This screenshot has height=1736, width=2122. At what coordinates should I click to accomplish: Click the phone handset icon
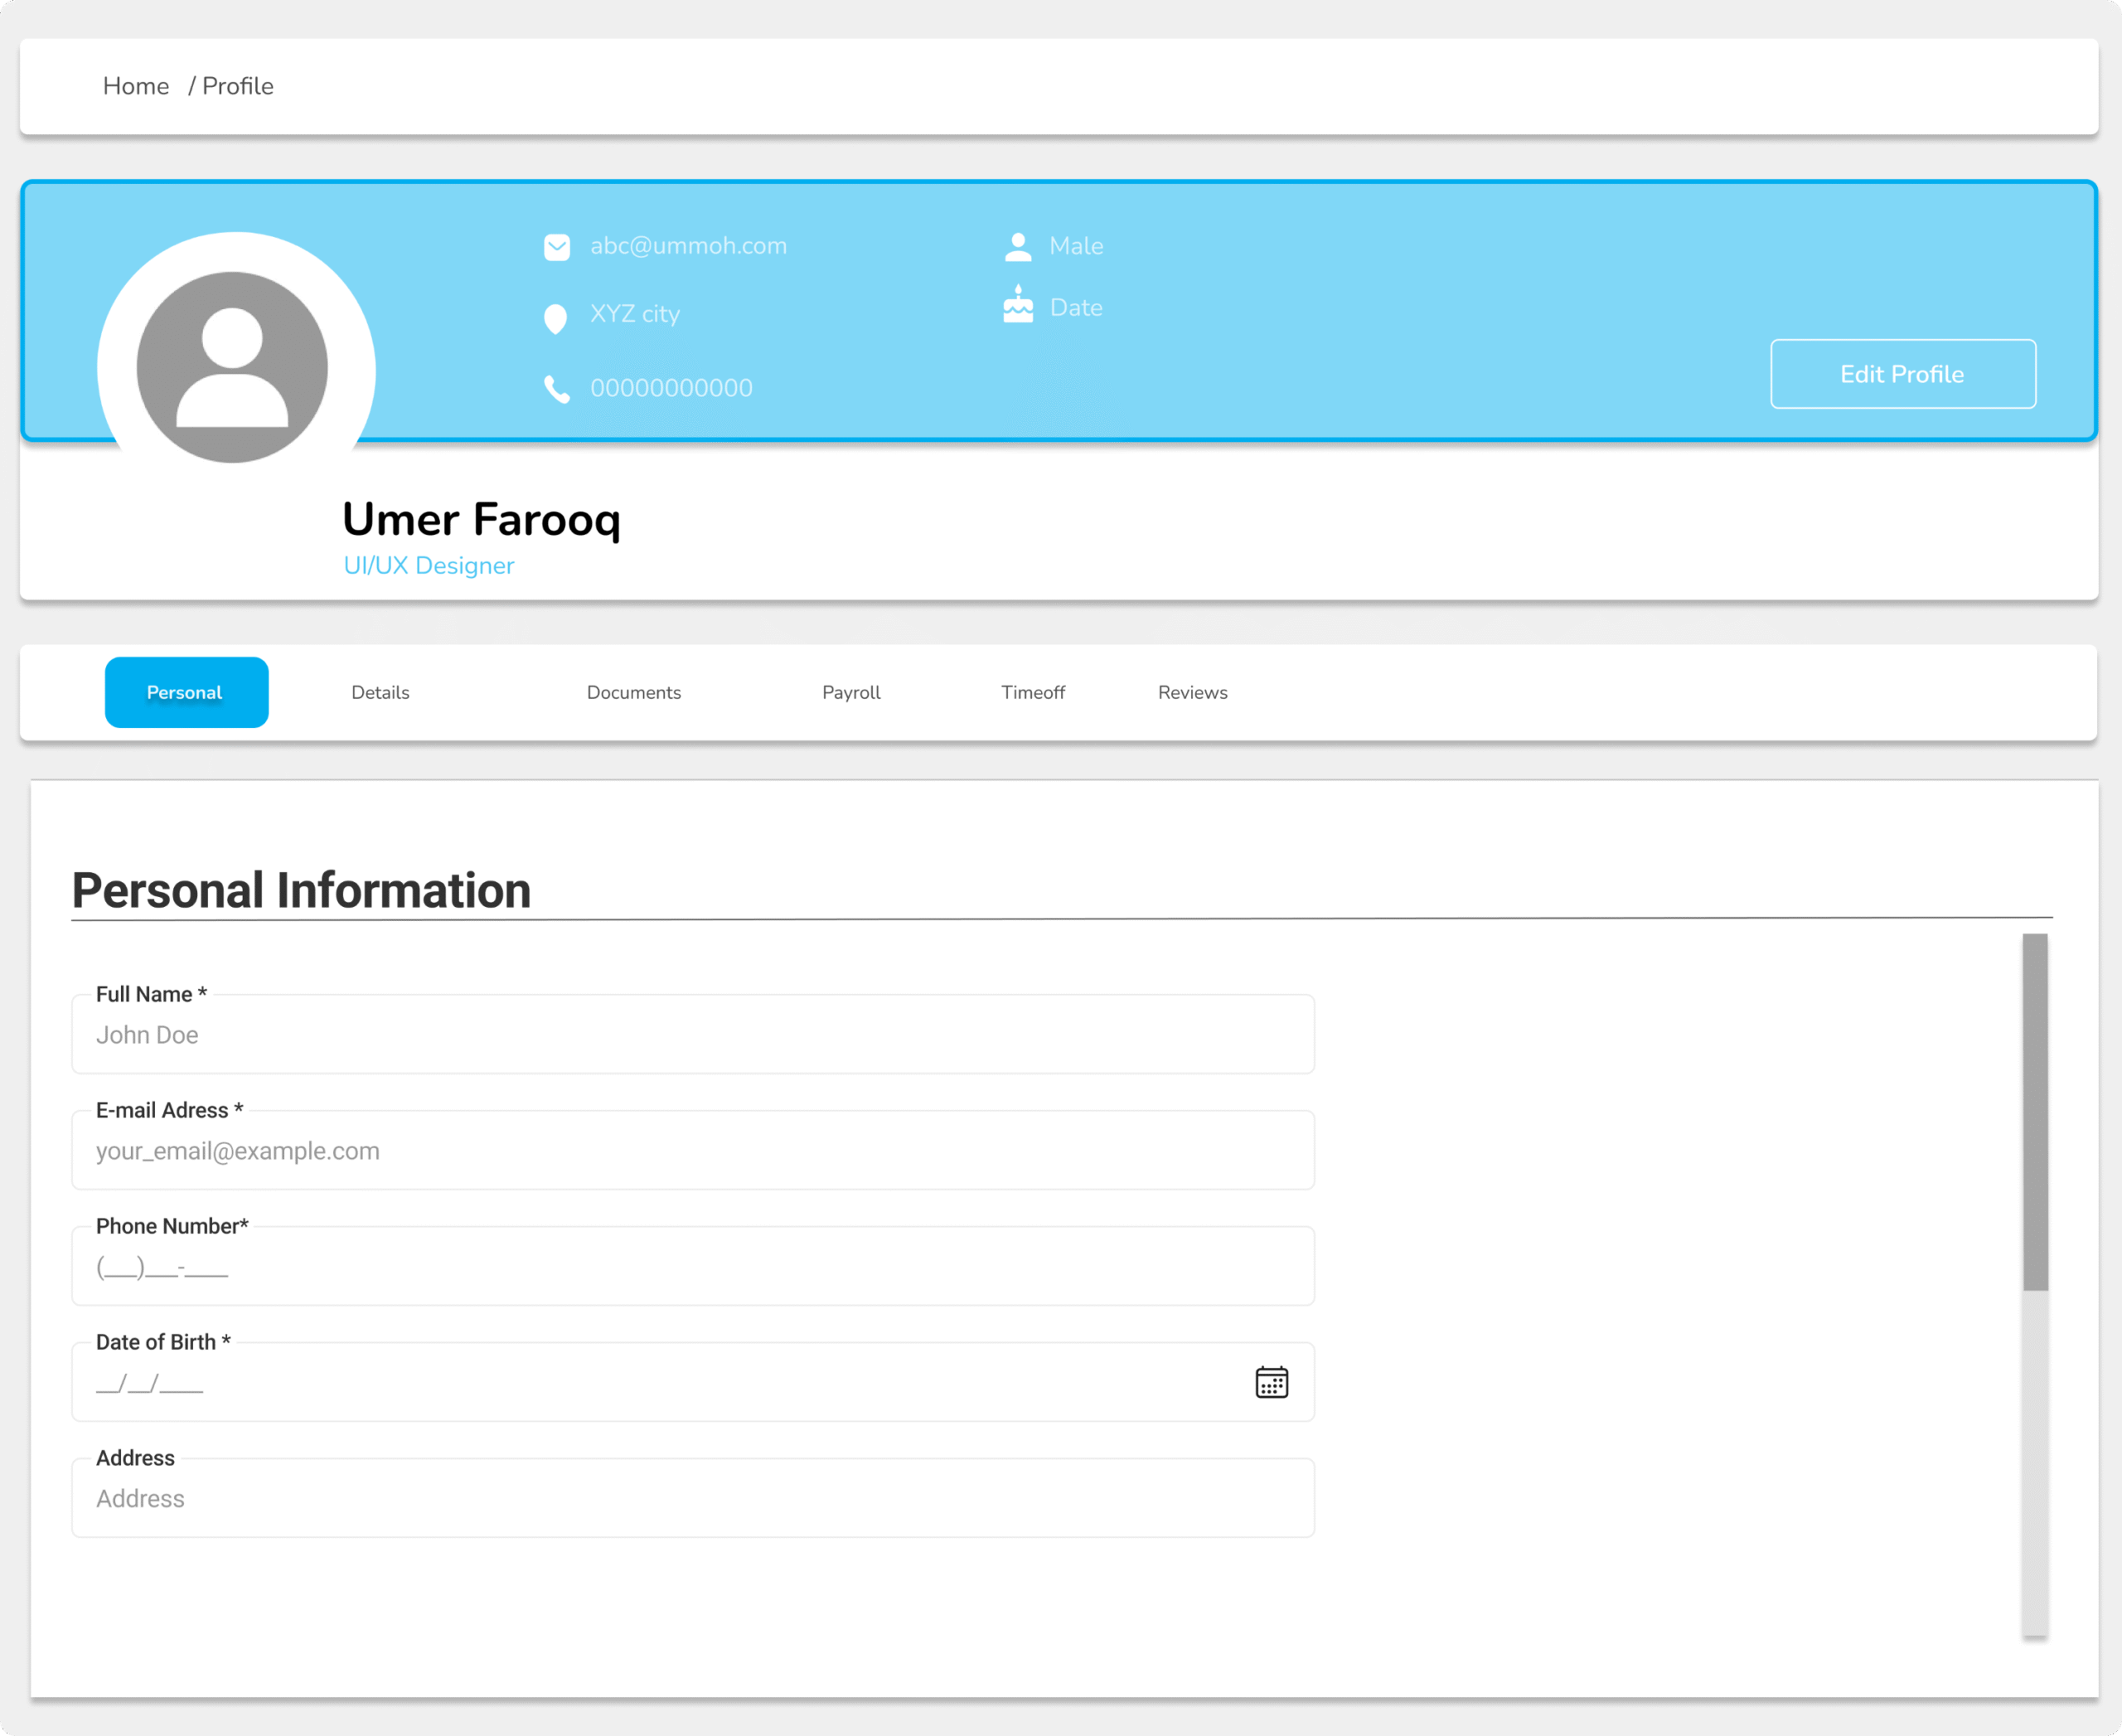[x=557, y=389]
